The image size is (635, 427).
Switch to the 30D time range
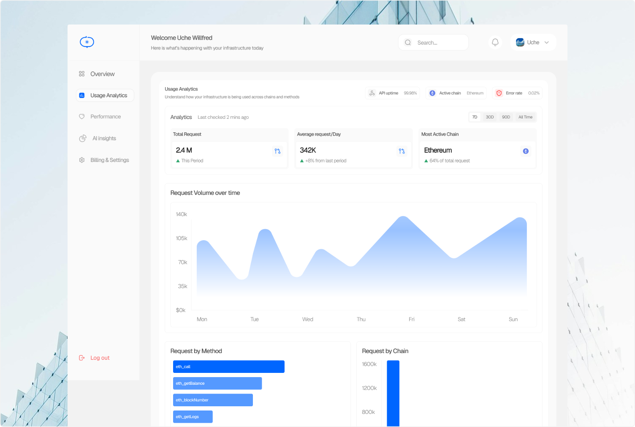490,117
